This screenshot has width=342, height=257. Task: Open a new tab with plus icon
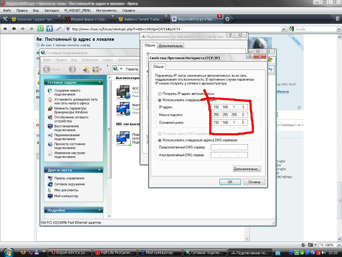[x=227, y=19]
